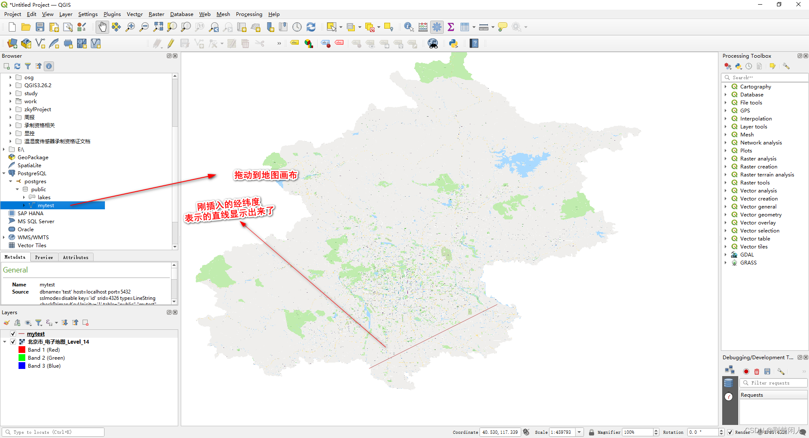Toggle visibility of the mytest layer
Screen dimensions: 809x438
13,333
